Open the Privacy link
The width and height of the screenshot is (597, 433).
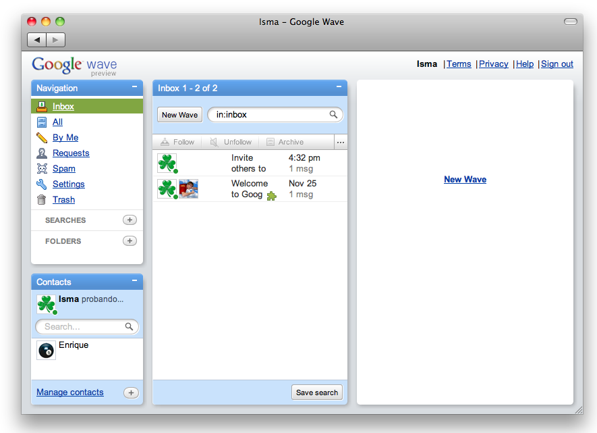493,64
